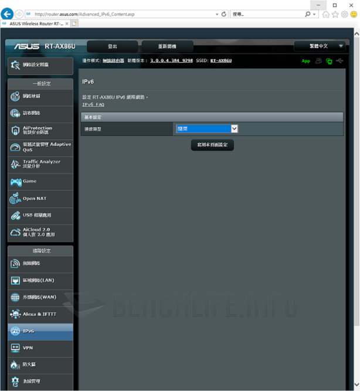Expand the address bar history dropdown arrow
The height and width of the screenshot is (391, 360).
coord(217,15)
